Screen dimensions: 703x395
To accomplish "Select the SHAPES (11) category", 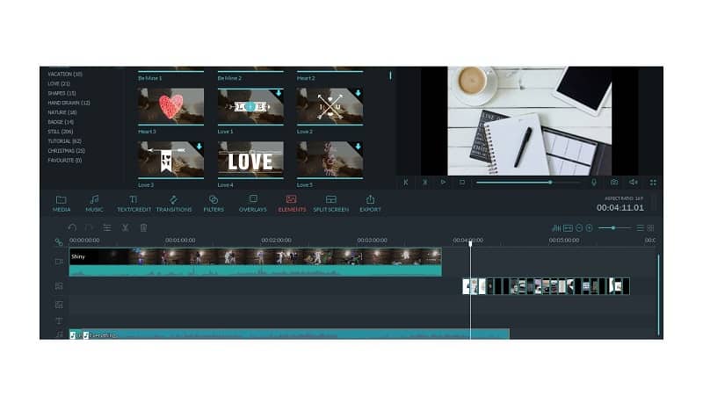I will [62, 93].
